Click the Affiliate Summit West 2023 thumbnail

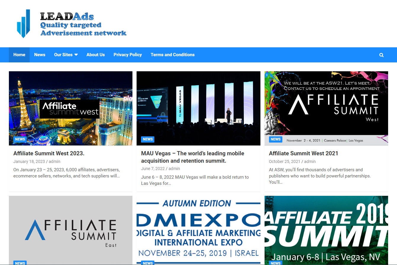[x=71, y=108]
